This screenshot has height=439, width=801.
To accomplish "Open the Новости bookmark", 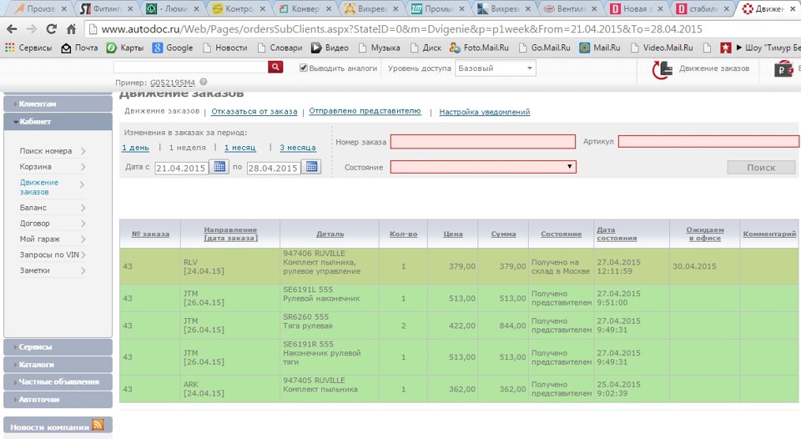I will (x=224, y=48).
